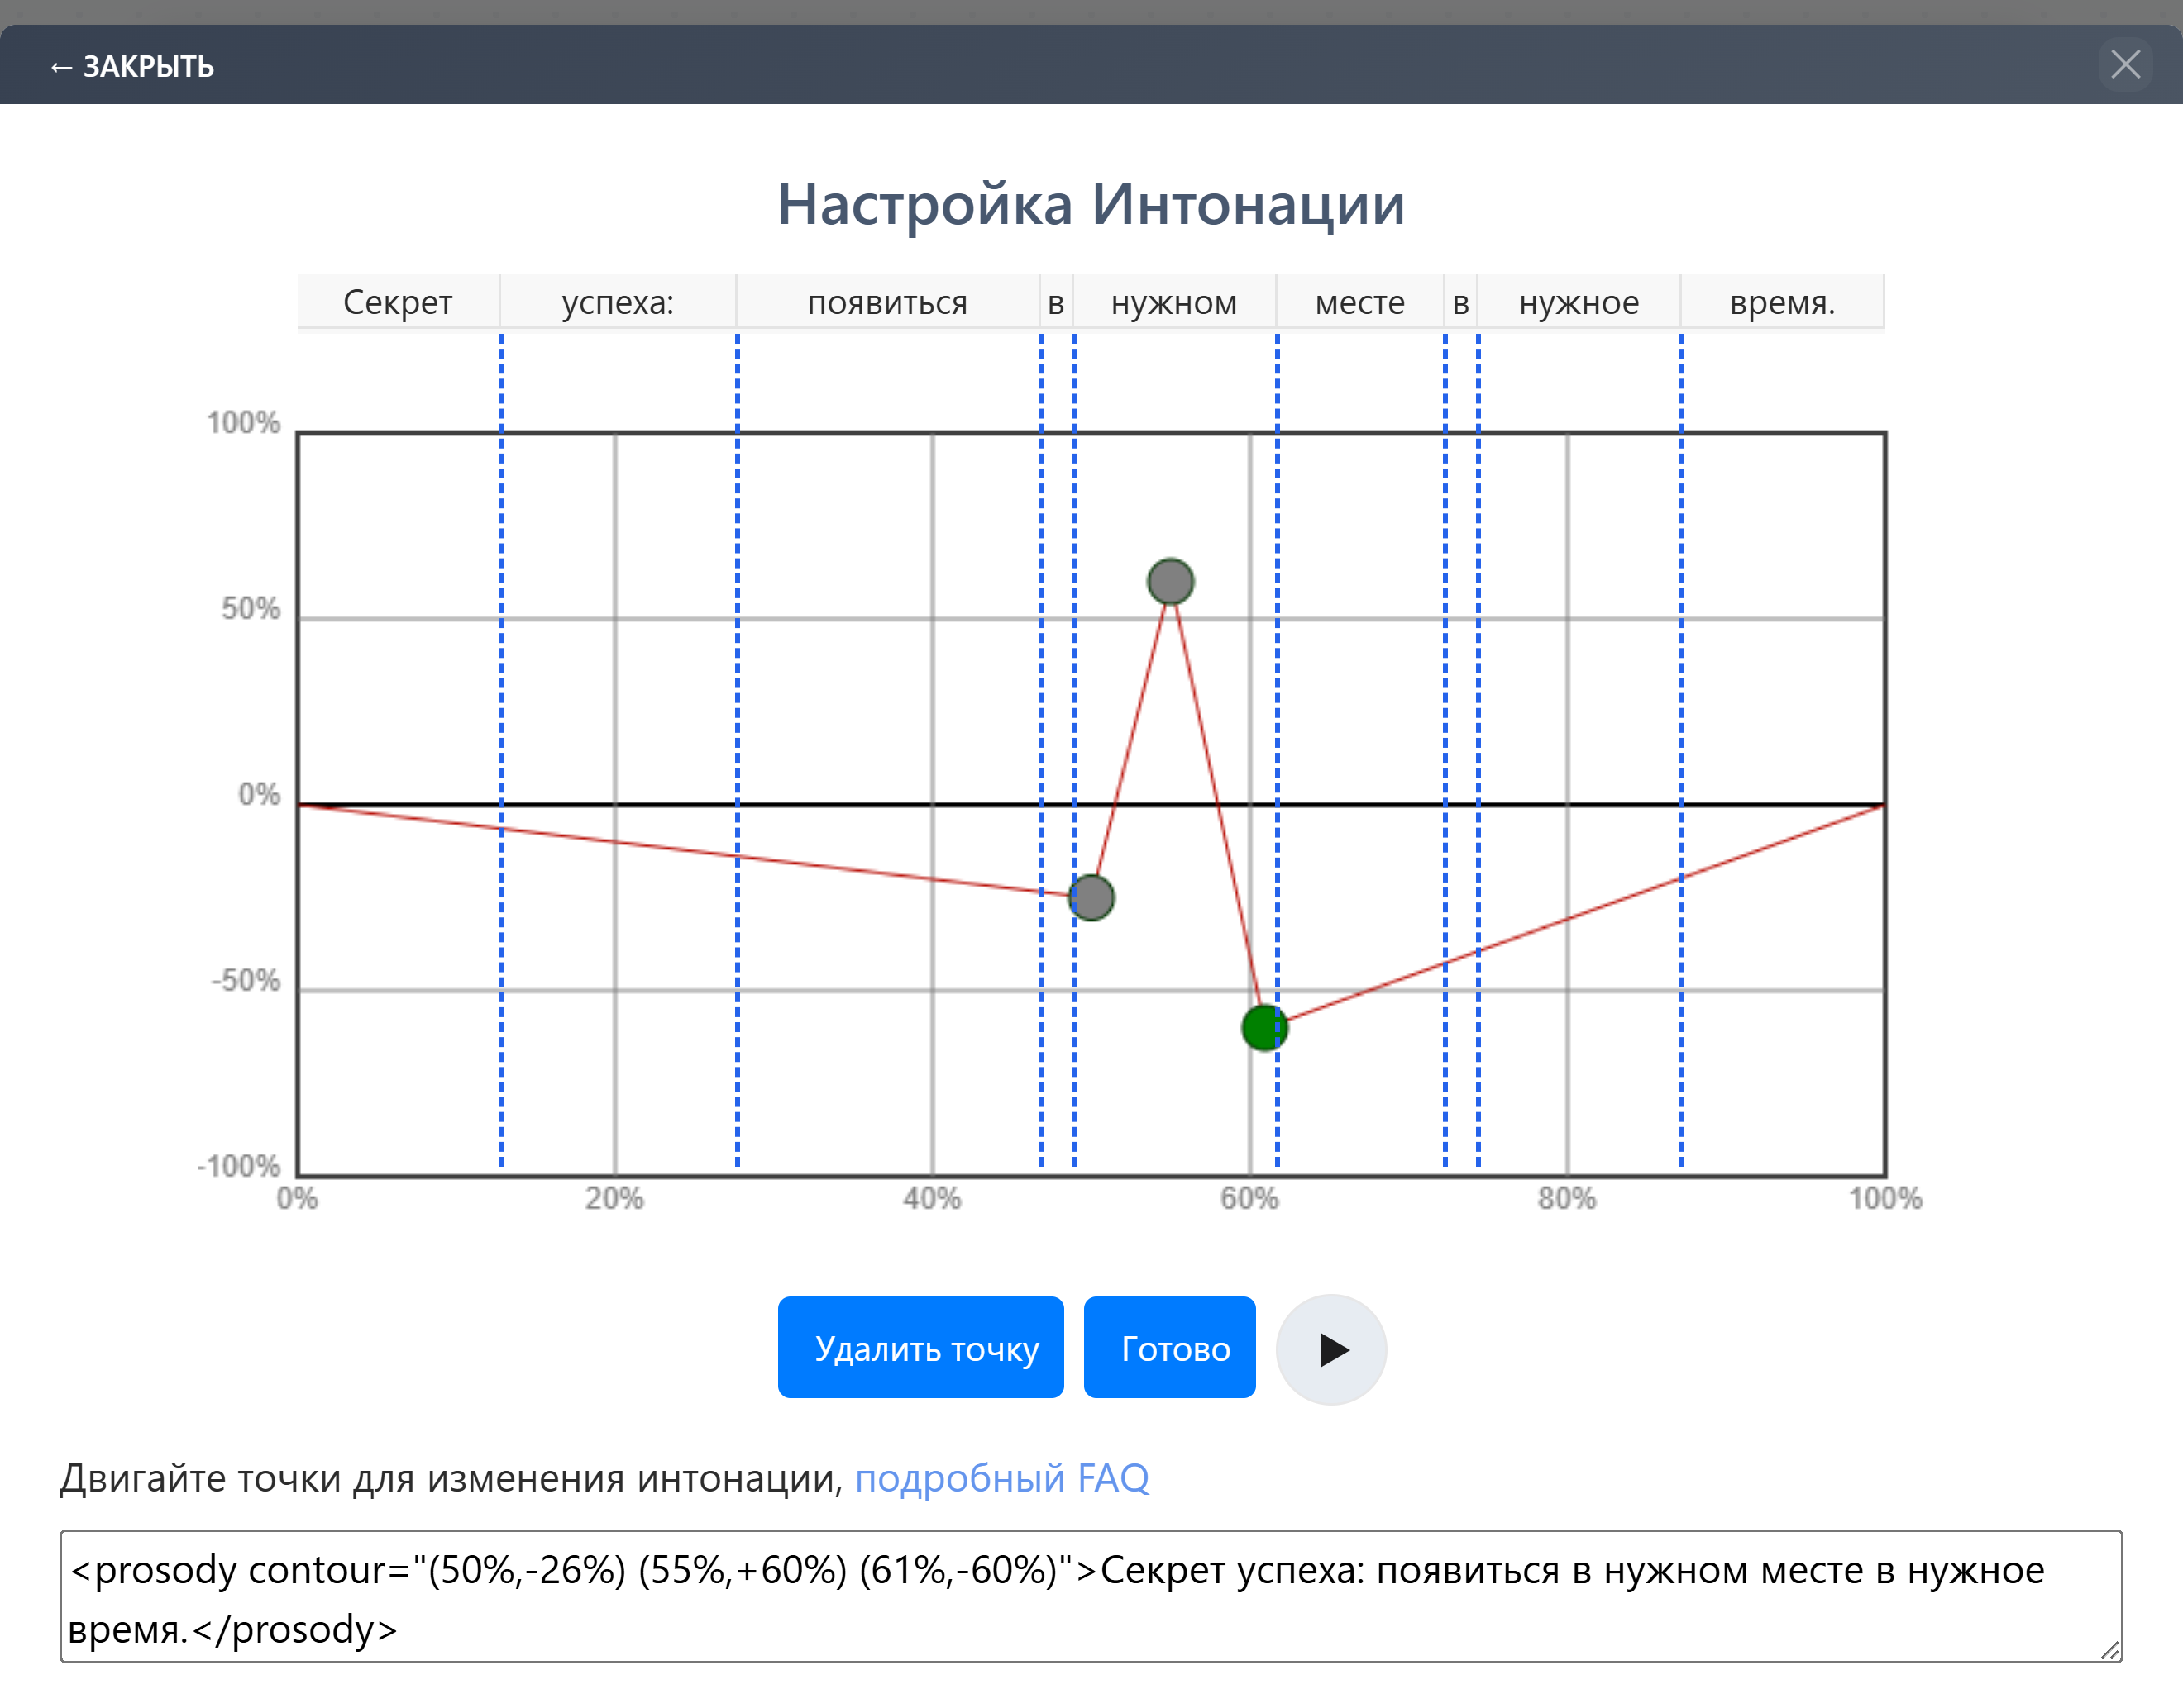Click the Удалить точку button
Screen dimensions: 2183x1708
tap(920, 1347)
